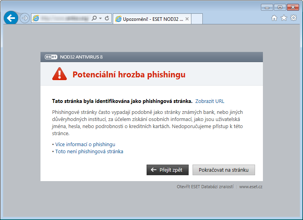Visit the www.eset.cz link

pyautogui.click(x=251, y=187)
